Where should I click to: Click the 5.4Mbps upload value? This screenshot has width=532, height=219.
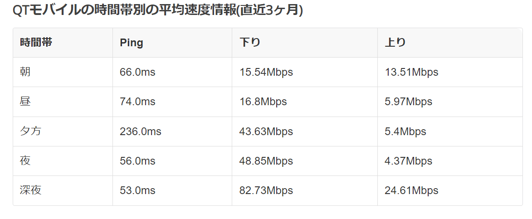click(405, 131)
